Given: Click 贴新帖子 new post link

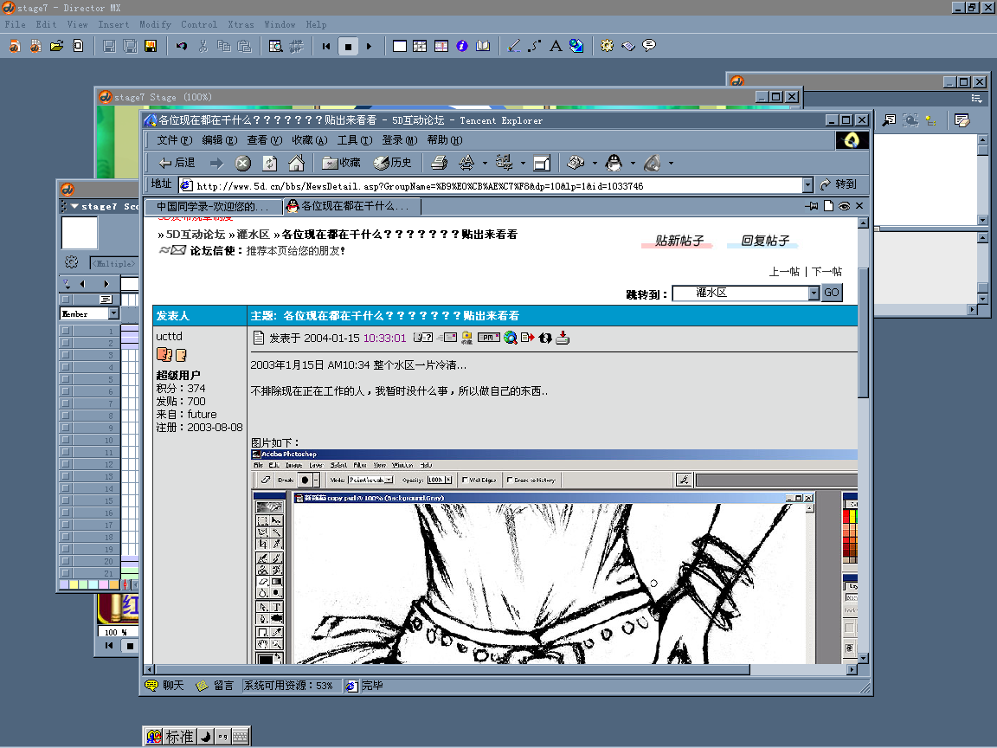Looking at the screenshot, I should (x=679, y=241).
